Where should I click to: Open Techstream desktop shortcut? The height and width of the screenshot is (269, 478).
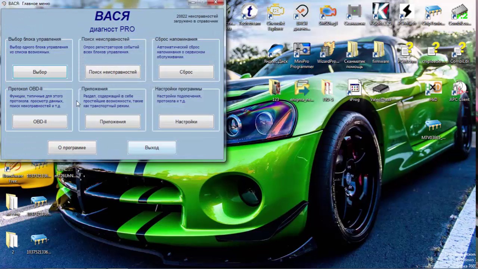[249, 15]
